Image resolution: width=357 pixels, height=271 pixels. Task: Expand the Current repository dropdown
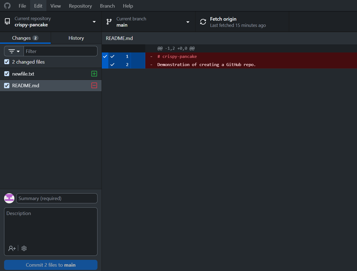coord(51,22)
